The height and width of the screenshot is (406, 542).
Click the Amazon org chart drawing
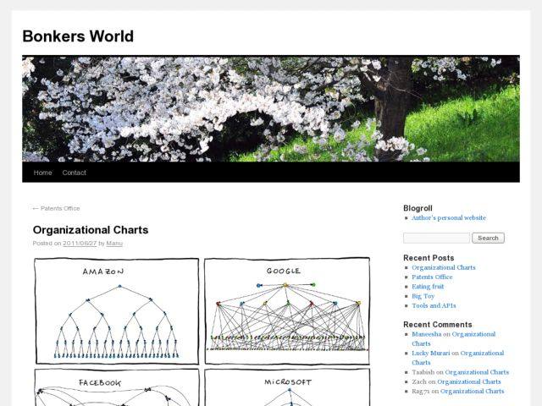[x=117, y=311]
